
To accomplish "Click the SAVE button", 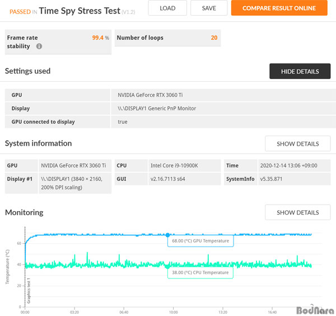I will coord(209,8).
